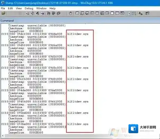
Task: Click address fffff880`09d0c000
Action: (47, 68)
